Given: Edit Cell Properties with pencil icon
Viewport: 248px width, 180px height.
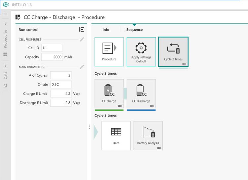Looking at the screenshot, I should click(82, 40).
